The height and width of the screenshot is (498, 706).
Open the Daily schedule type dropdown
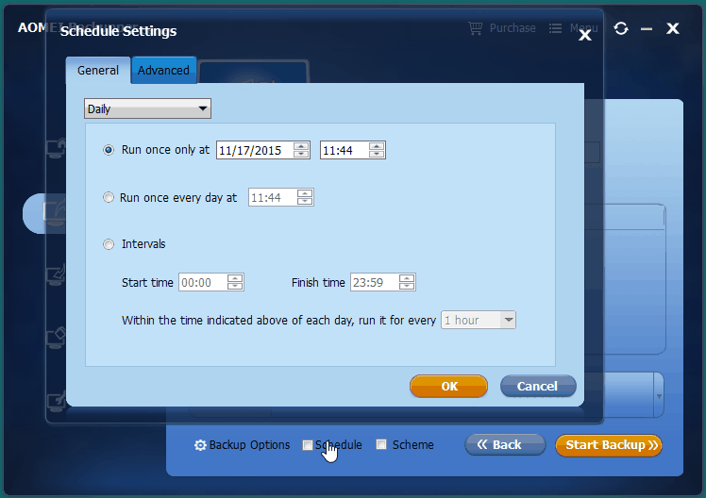coord(147,108)
